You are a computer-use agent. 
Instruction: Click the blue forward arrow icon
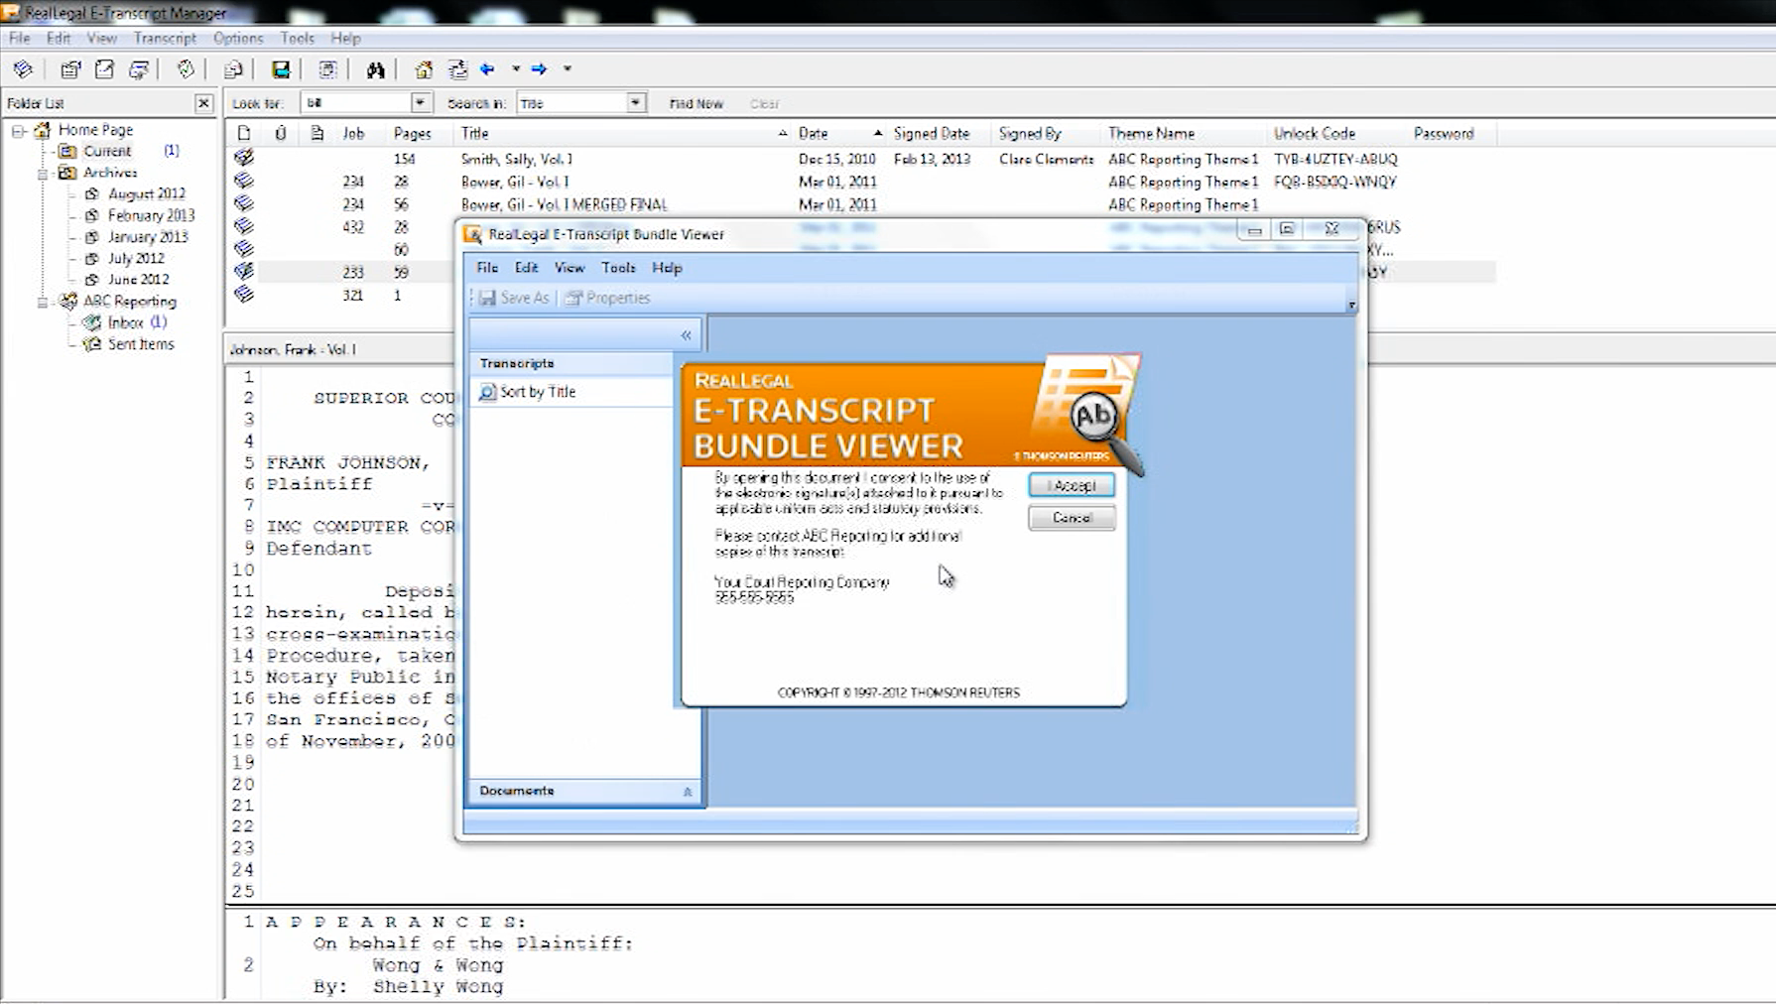[x=539, y=69]
